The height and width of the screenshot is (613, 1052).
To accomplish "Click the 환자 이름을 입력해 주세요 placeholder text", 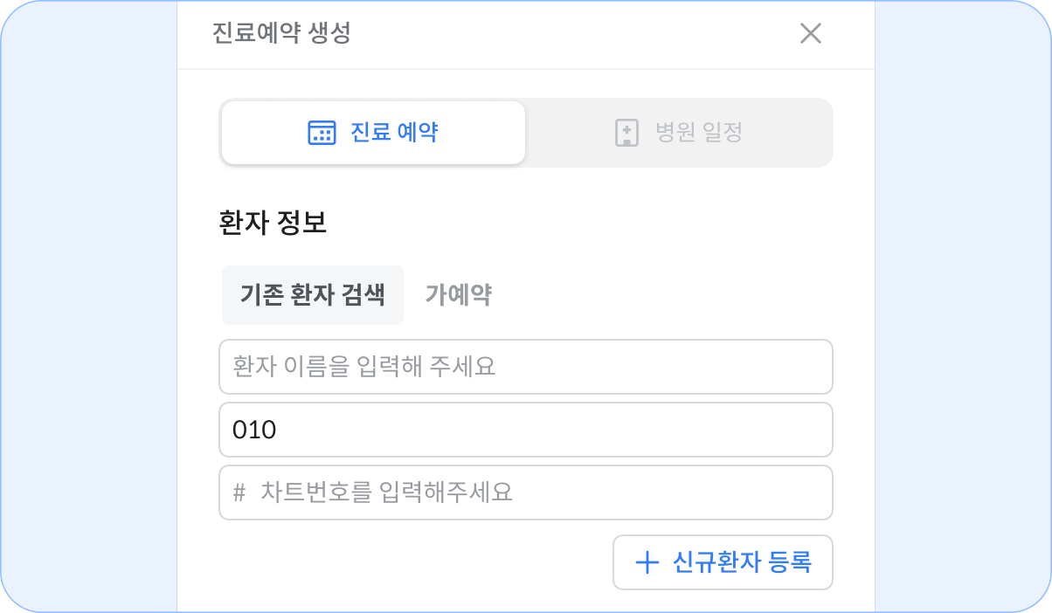I will tap(364, 367).
